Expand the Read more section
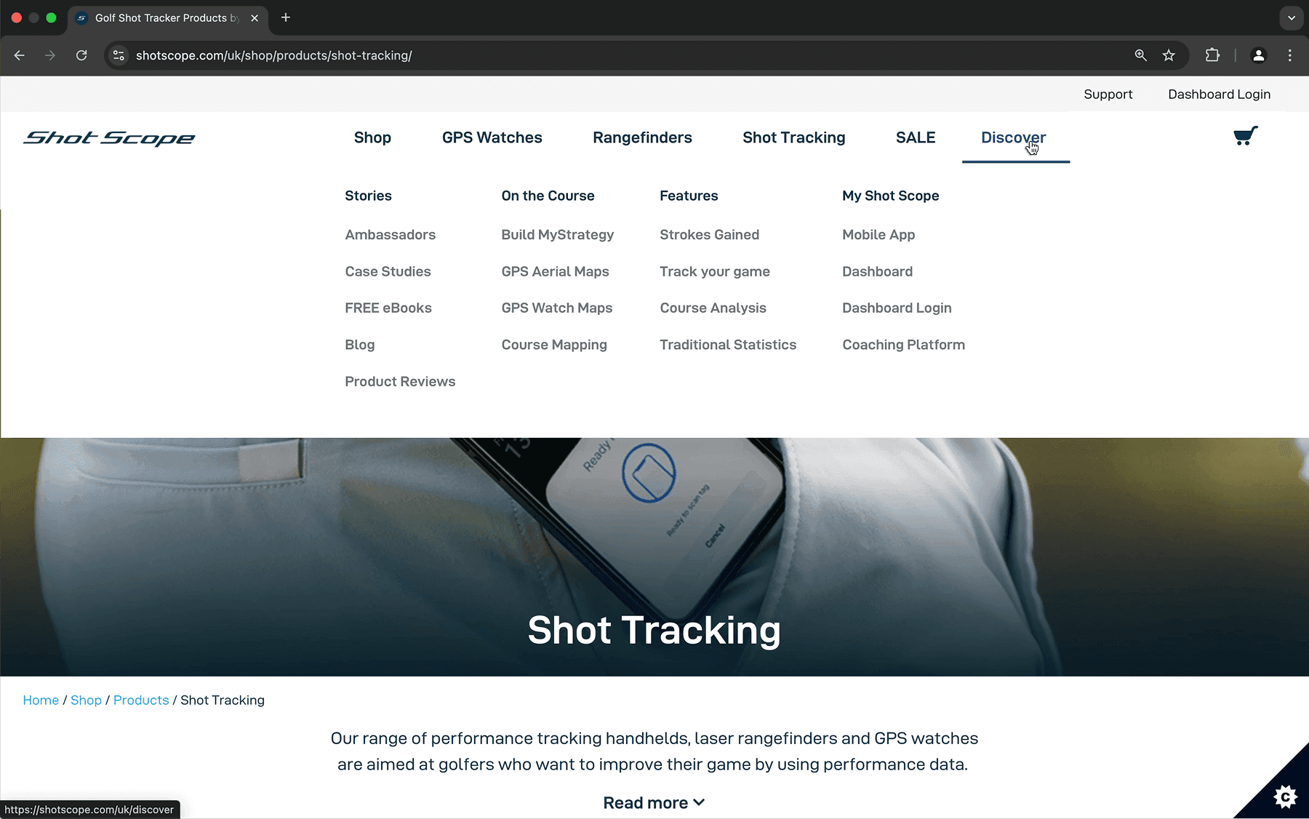Viewport: 1309px width, 819px height. 654,803
